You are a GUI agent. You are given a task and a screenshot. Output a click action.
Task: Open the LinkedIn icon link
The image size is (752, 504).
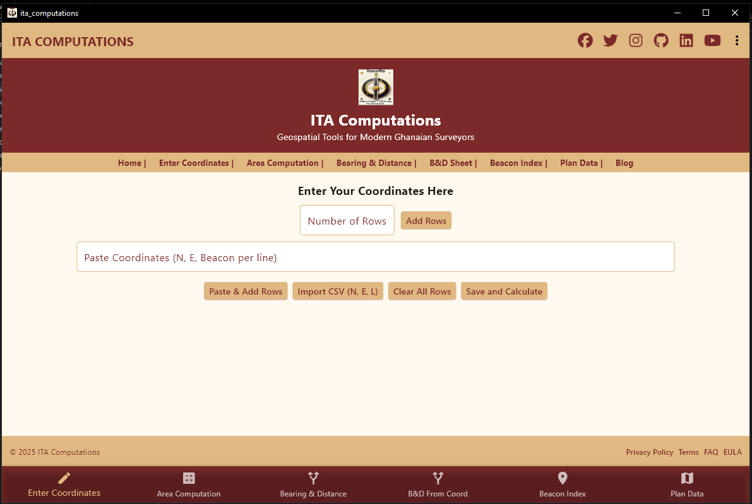click(x=686, y=40)
